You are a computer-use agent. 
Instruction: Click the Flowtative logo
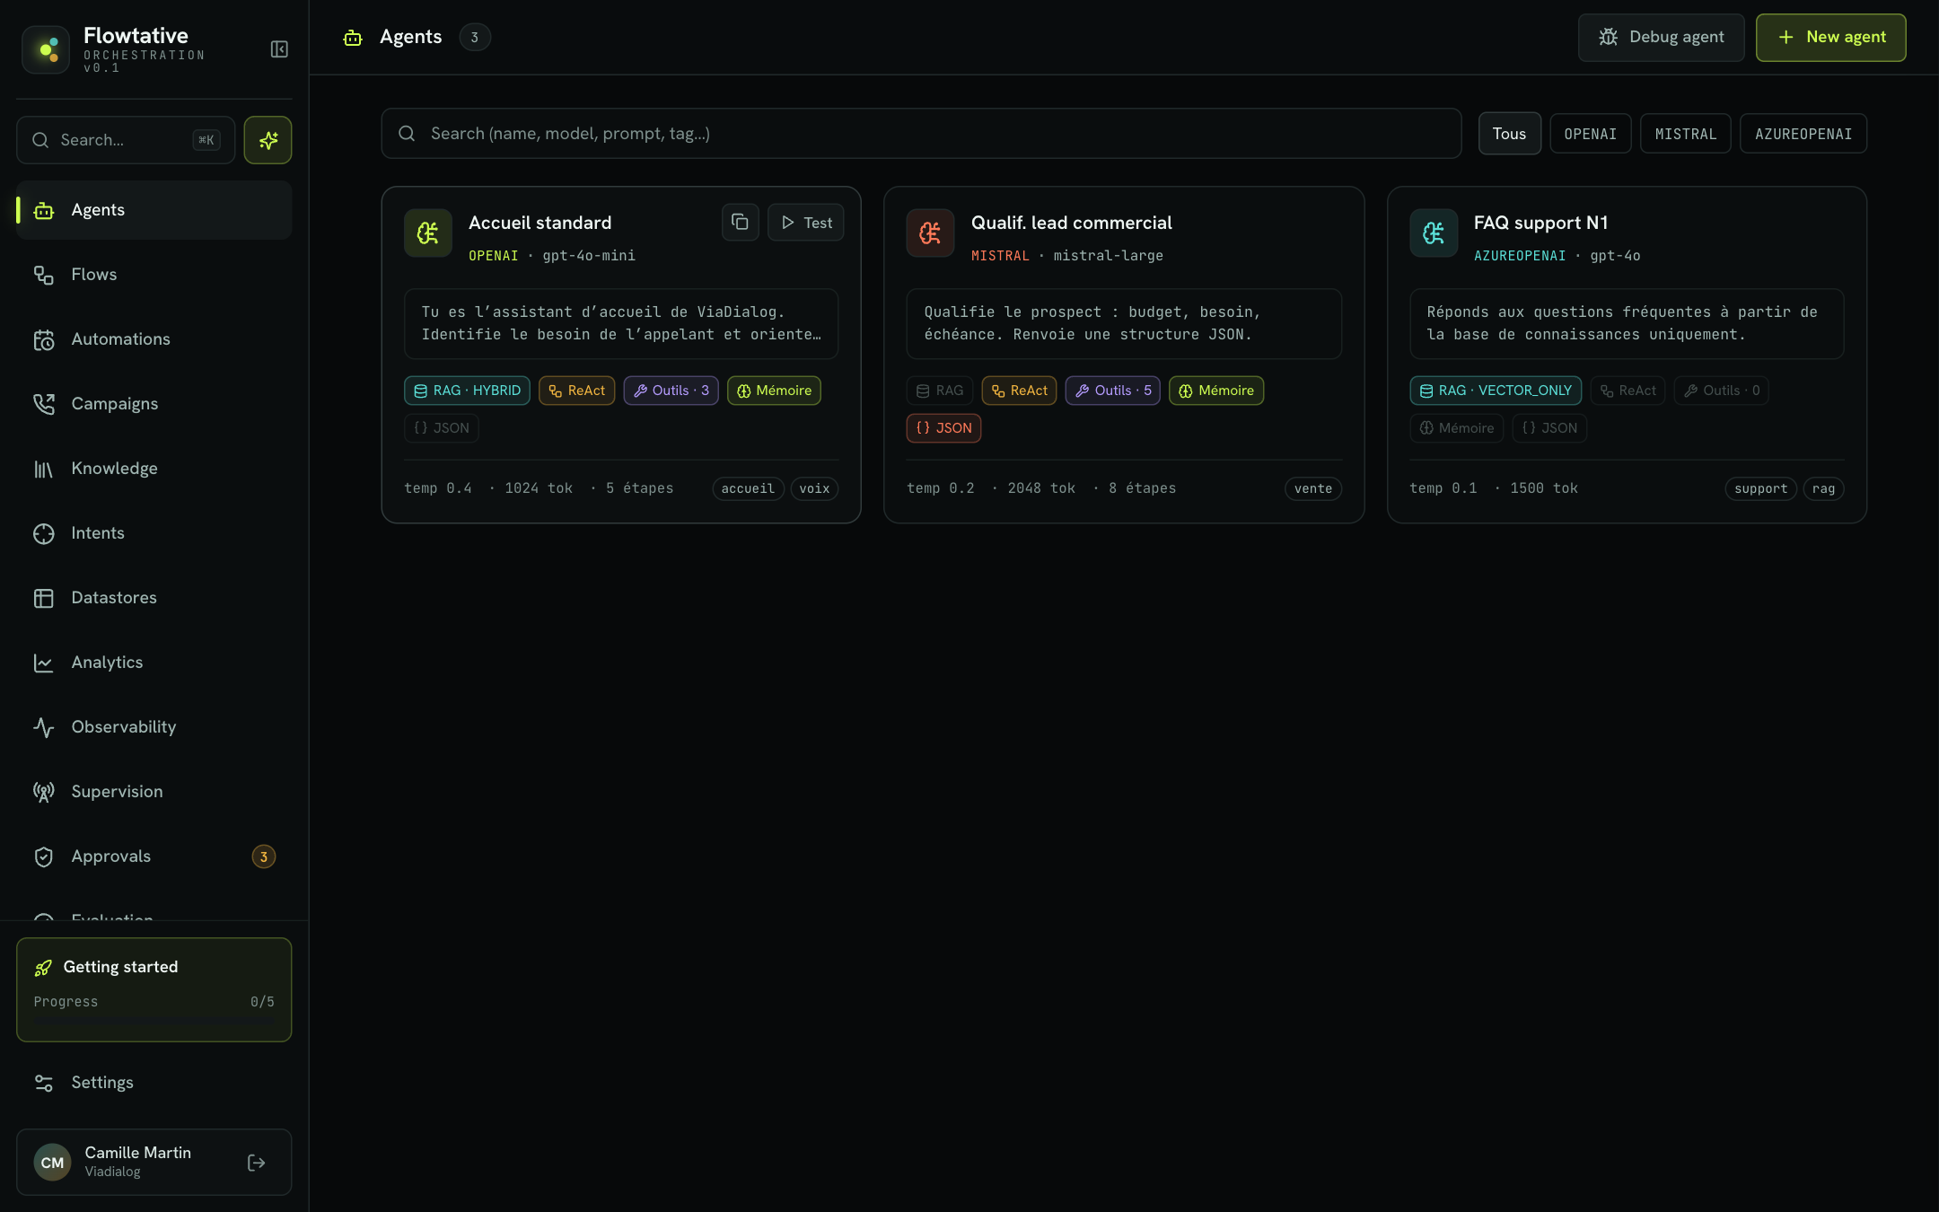point(46,49)
